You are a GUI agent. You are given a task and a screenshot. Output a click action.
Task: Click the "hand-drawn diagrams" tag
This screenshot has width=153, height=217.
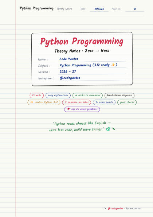pos(119,95)
